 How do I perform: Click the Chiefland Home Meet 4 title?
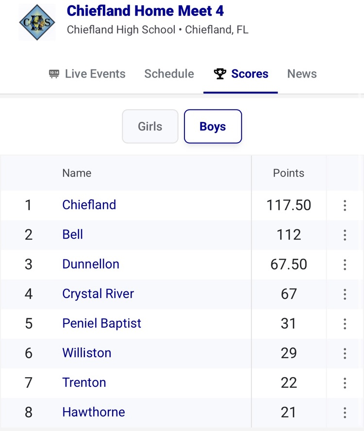pyautogui.click(x=146, y=11)
